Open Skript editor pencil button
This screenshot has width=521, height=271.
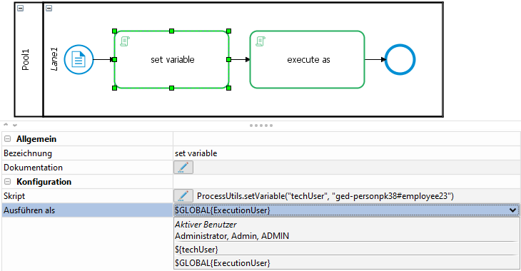coord(183,196)
